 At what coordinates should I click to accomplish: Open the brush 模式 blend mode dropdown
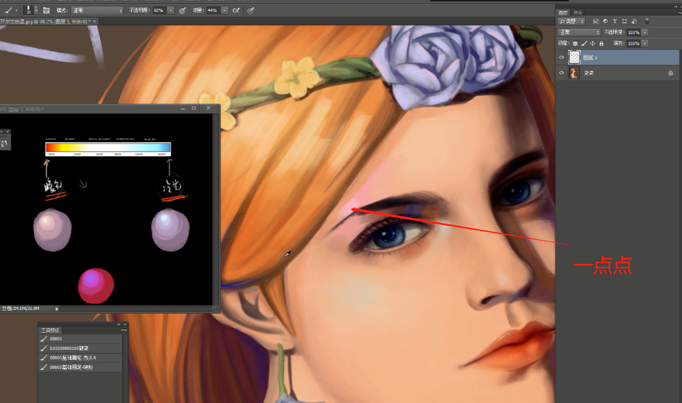[x=97, y=10]
